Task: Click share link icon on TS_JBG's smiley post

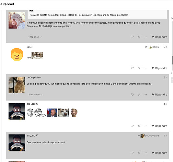Action: tap(139, 126)
